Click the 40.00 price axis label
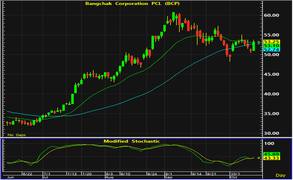The image size is (293, 180). 271,94
